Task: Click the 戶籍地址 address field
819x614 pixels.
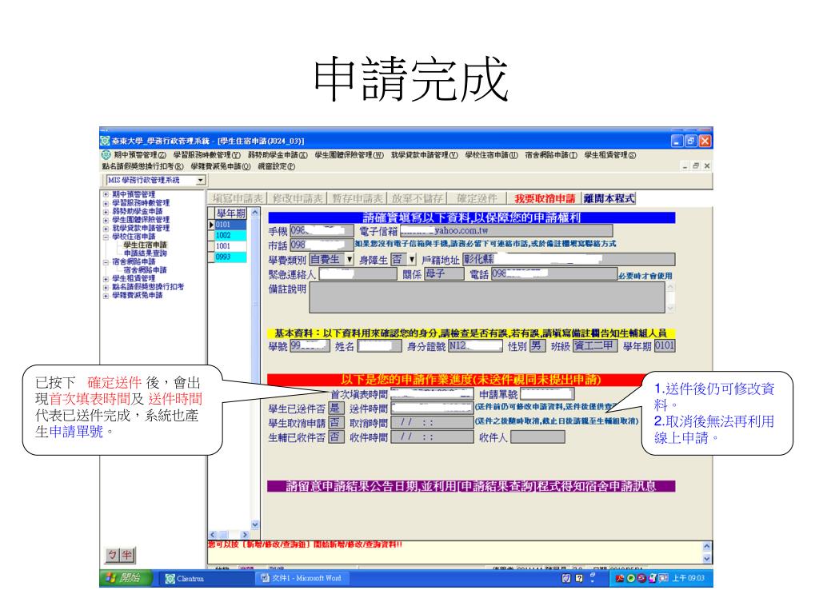Action: pos(569,259)
